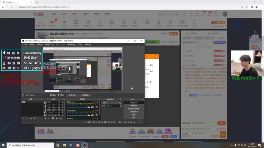
Task: Toggle visibility of the png image source
Action: [x=59, y=112]
